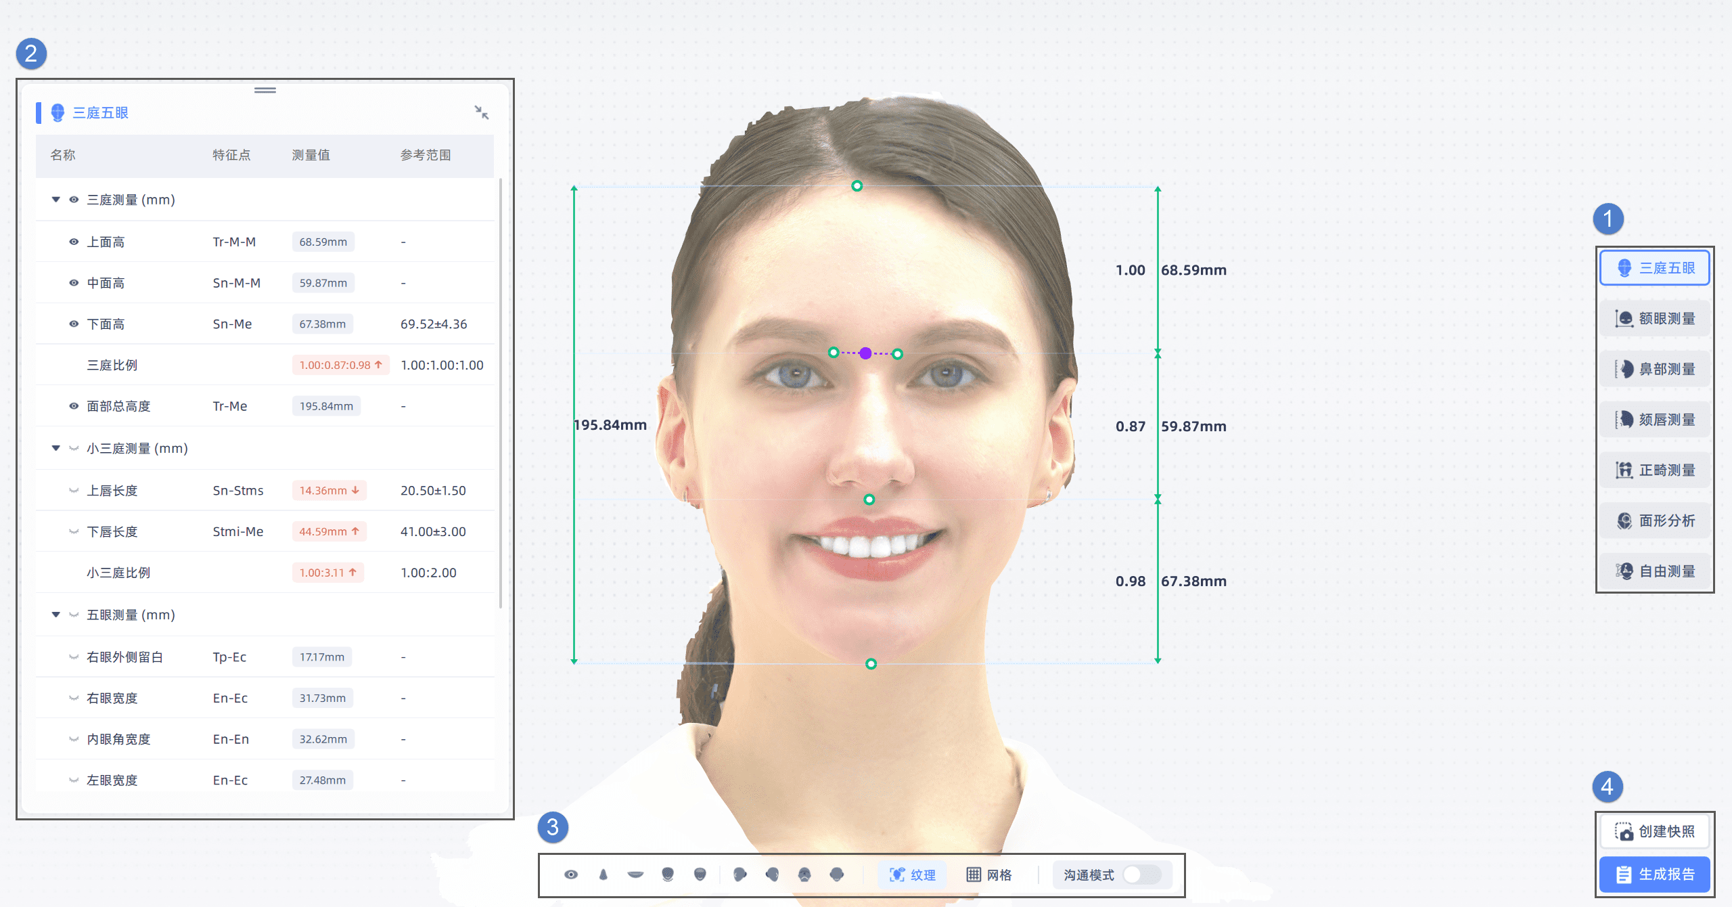Collapse the 三庭测量 (mm) section arrow
Screen dimensions: 1732x907
tap(55, 200)
